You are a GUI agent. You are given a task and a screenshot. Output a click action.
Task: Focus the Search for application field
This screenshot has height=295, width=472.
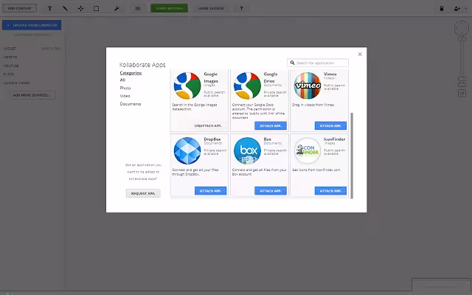pos(318,63)
